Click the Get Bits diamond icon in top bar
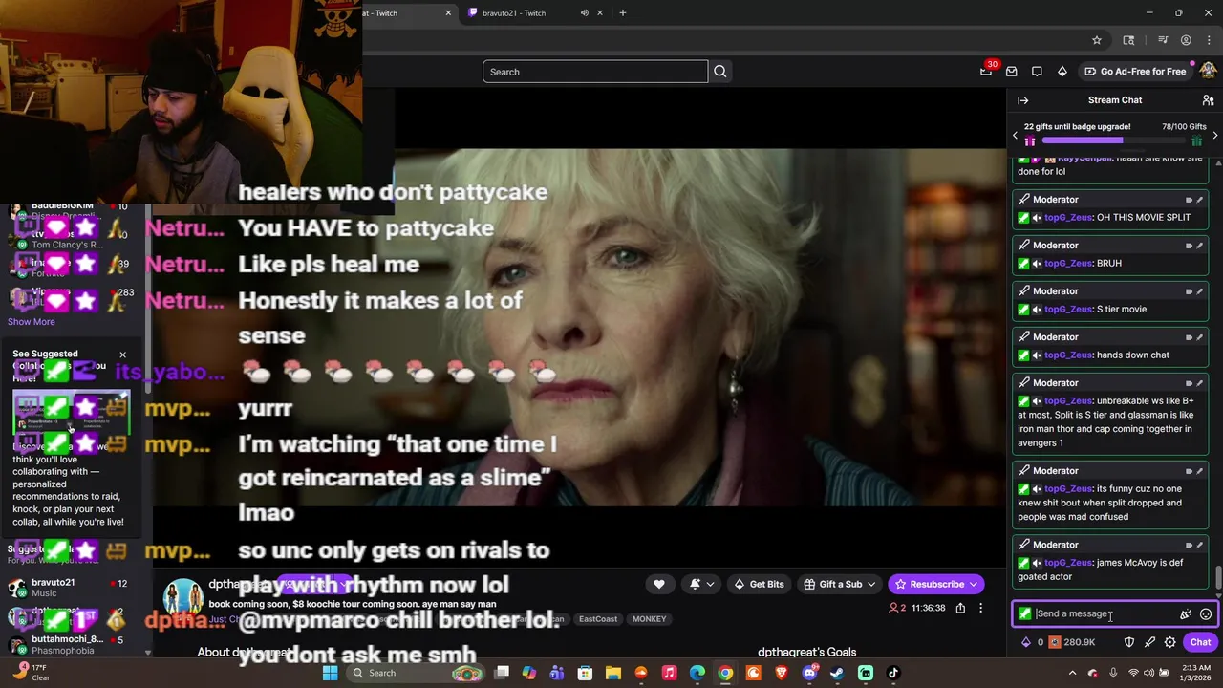The width and height of the screenshot is (1223, 688). tap(1062, 72)
